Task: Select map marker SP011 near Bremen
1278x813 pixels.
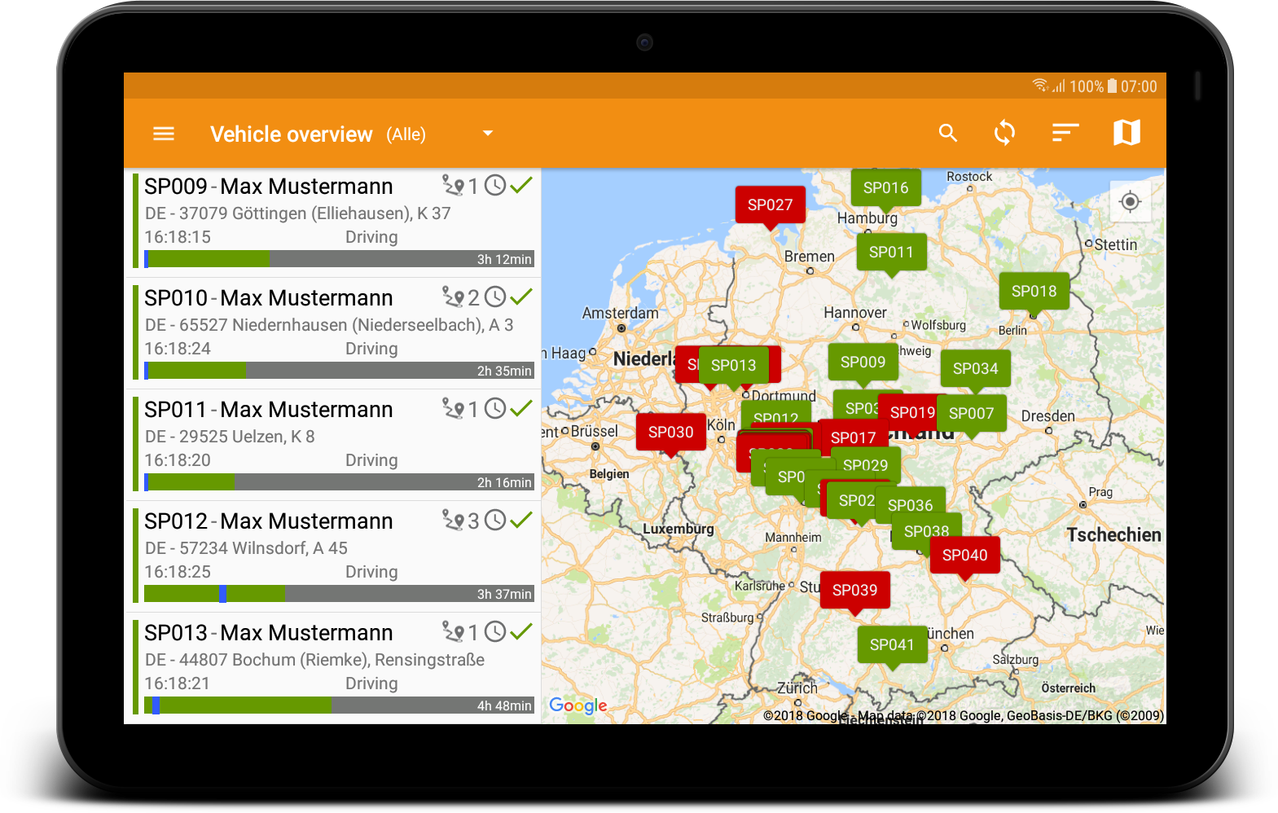Action: 891,253
